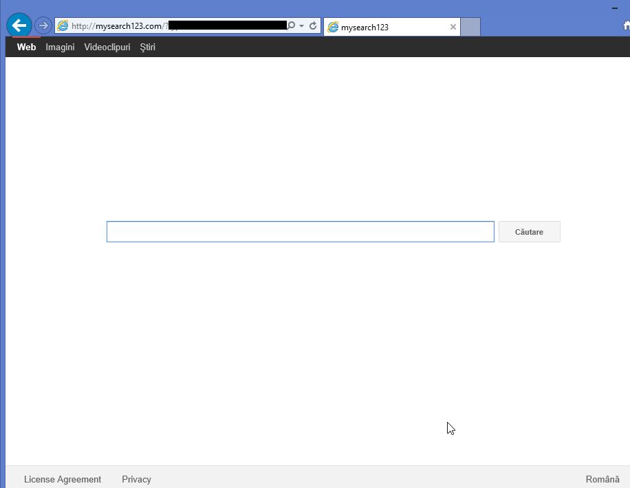The image size is (630, 488).
Task: Expand address bar search suggestions arrow
Action: [301, 25]
